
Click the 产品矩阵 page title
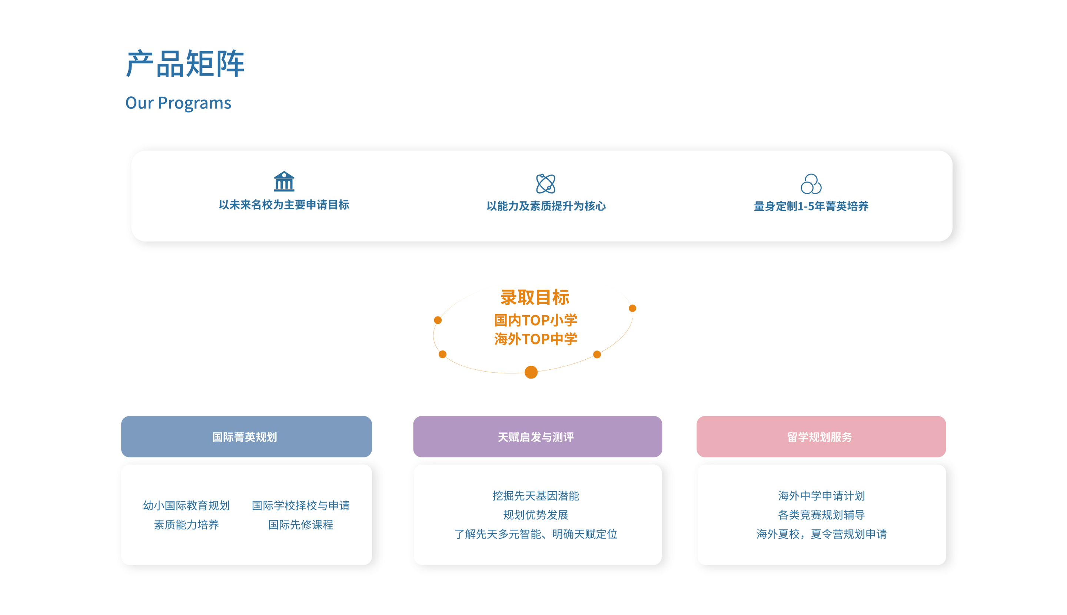185,64
